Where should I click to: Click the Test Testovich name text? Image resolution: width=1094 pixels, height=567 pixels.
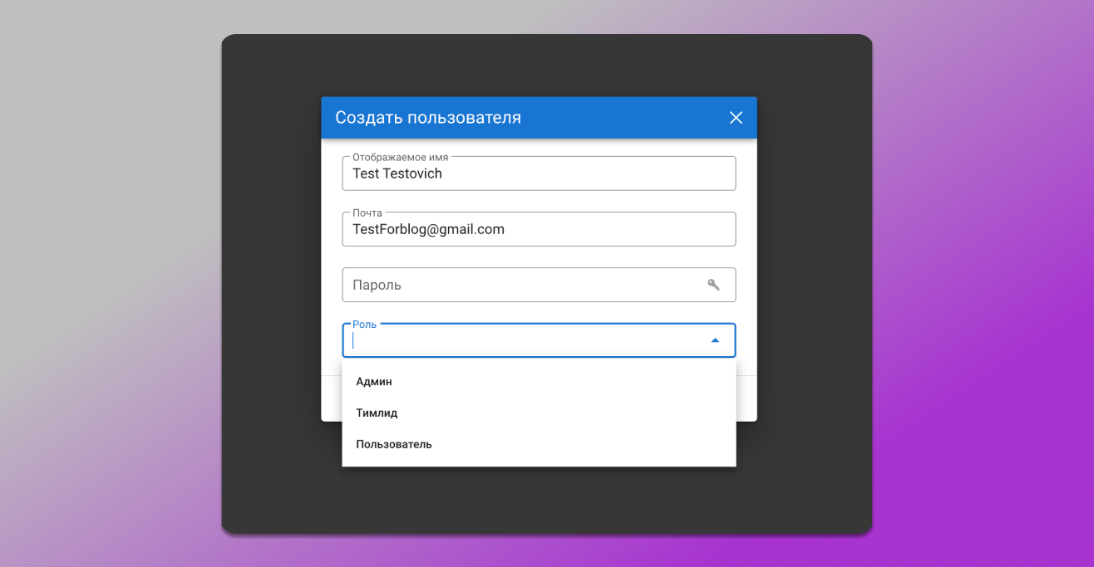tap(397, 174)
